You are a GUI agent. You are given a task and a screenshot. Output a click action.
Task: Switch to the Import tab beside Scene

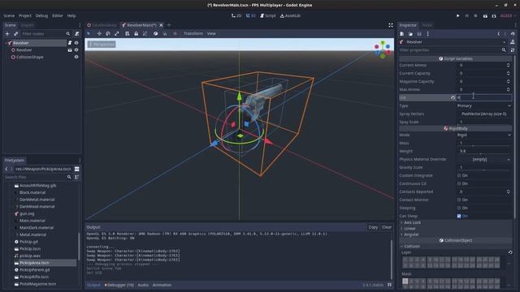pyautogui.click(x=27, y=25)
